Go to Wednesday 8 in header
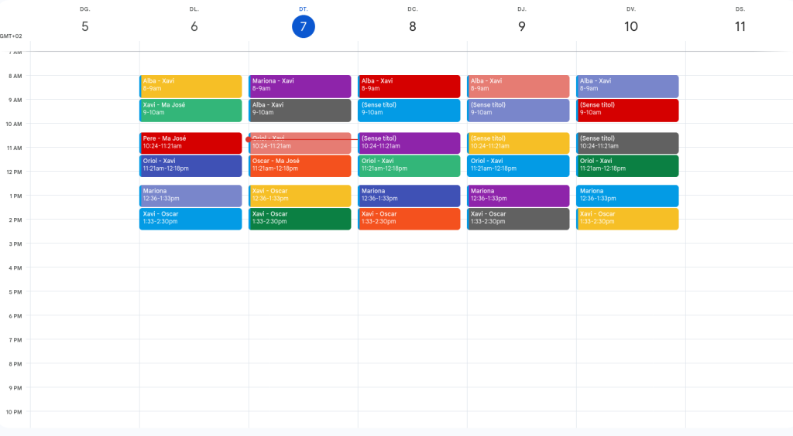 413,26
